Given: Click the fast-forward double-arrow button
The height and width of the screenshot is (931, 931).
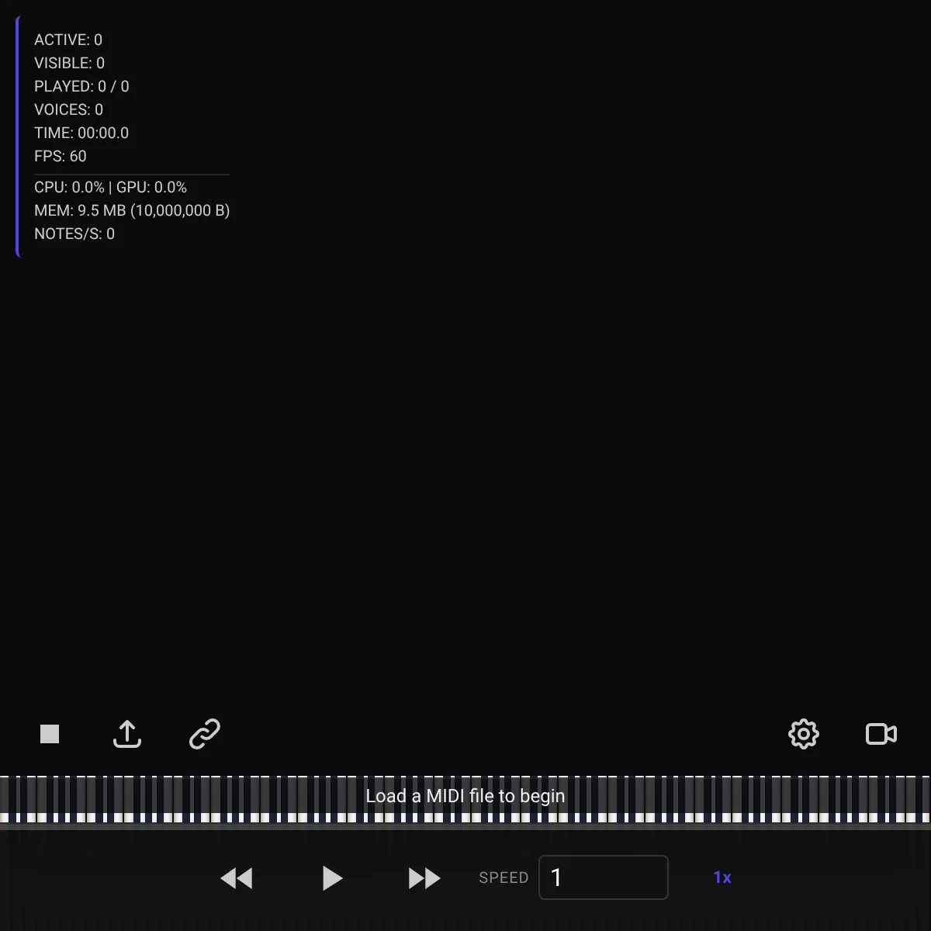Looking at the screenshot, I should point(424,878).
